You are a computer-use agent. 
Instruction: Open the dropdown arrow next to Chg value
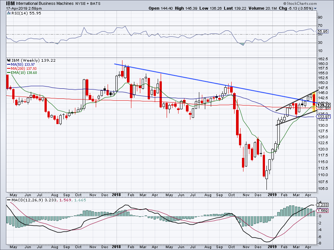315,9
